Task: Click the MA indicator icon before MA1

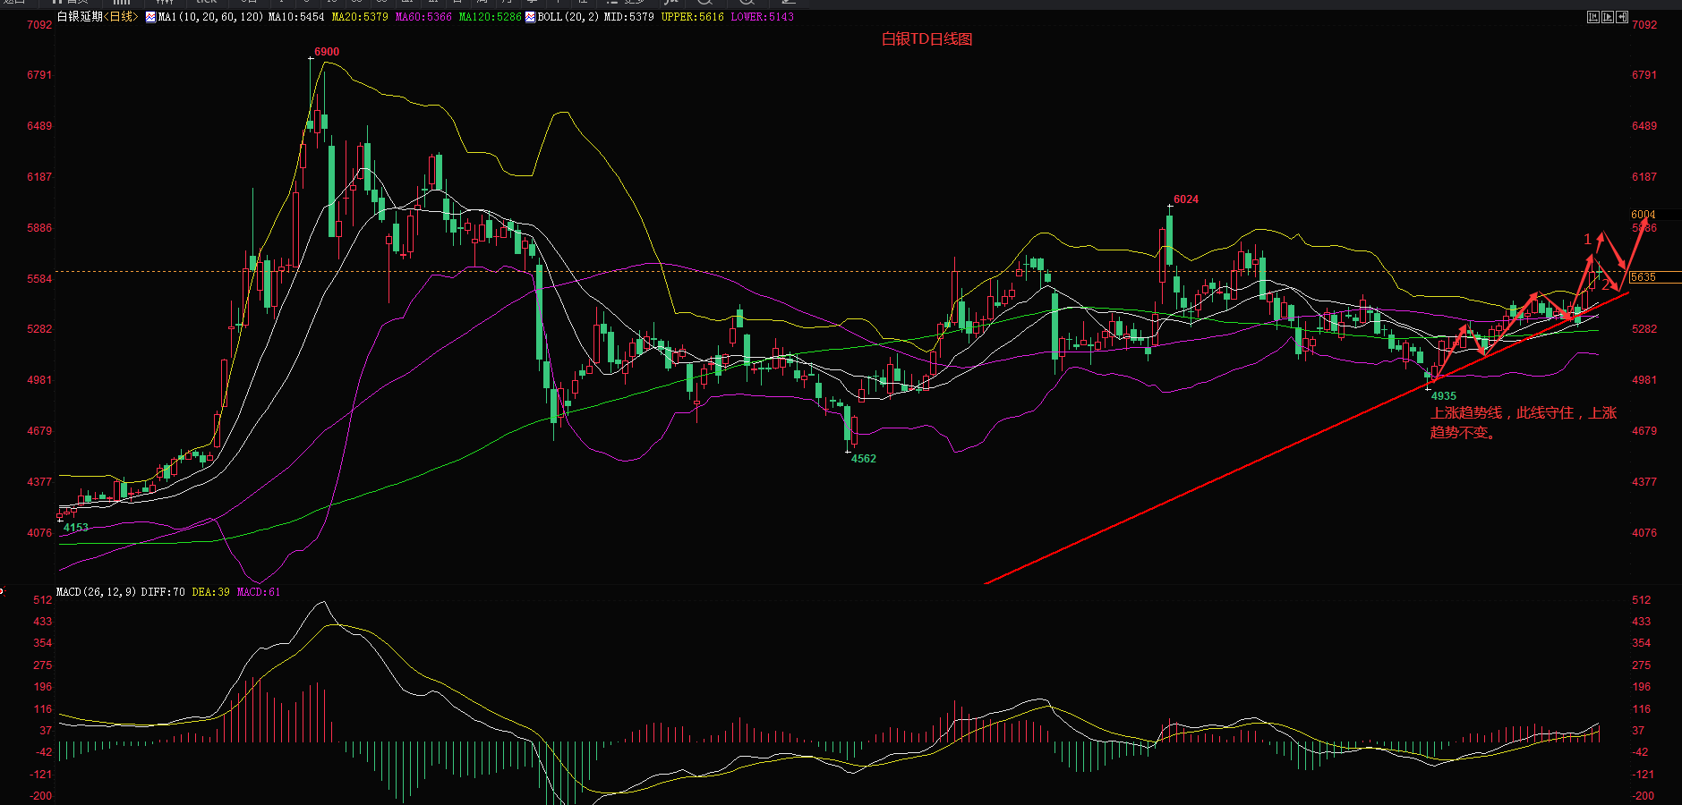Action: click(150, 17)
